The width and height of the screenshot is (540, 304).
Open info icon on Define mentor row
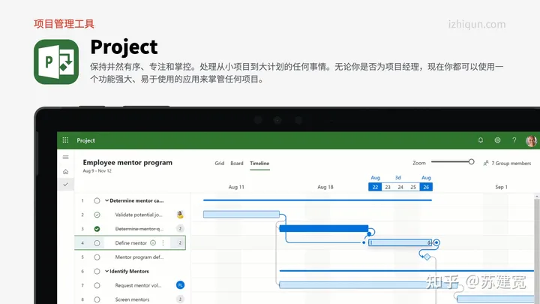point(153,242)
